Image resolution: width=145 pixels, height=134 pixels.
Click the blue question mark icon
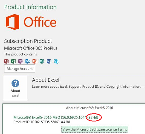pyautogui.click(x=15, y=83)
